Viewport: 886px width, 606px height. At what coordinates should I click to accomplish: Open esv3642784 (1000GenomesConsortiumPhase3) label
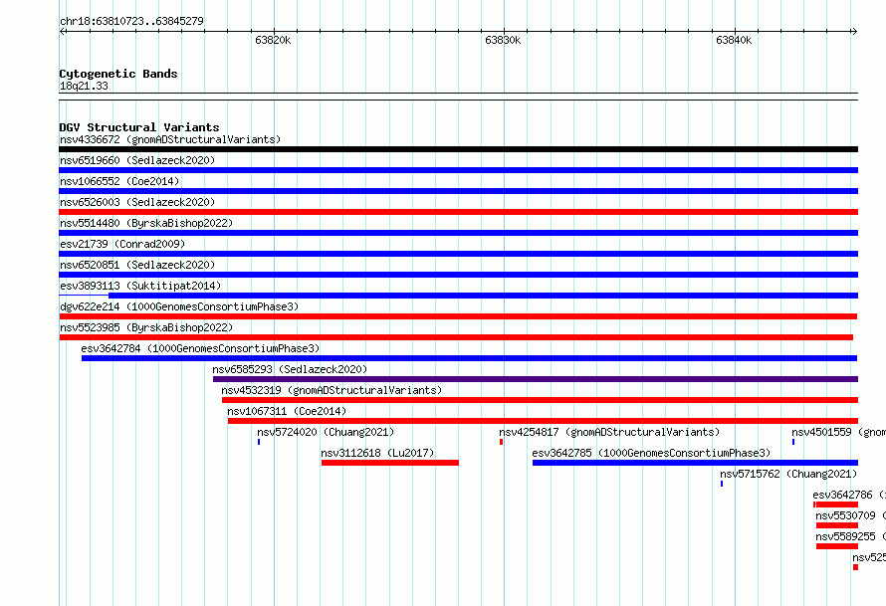pyautogui.click(x=200, y=348)
